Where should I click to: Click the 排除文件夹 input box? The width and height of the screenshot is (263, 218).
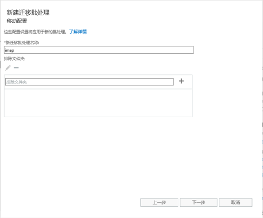89,82
